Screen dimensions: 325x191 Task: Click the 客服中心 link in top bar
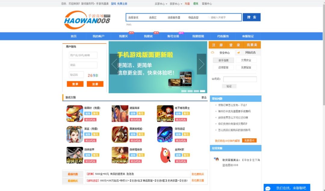pos(207,4)
